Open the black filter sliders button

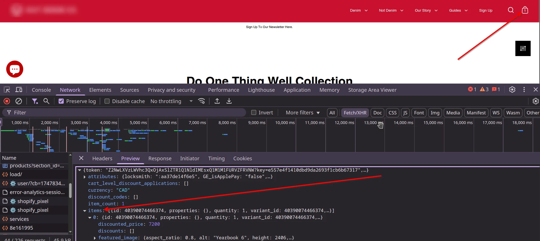pyautogui.click(x=523, y=48)
